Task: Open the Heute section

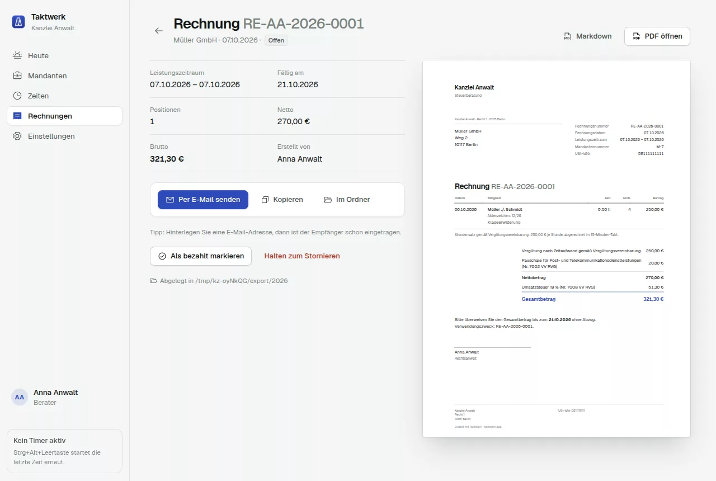Action: click(x=64, y=55)
